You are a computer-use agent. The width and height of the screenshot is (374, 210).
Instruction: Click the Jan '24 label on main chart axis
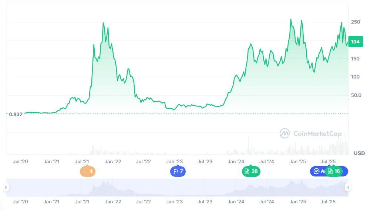click(x=236, y=161)
